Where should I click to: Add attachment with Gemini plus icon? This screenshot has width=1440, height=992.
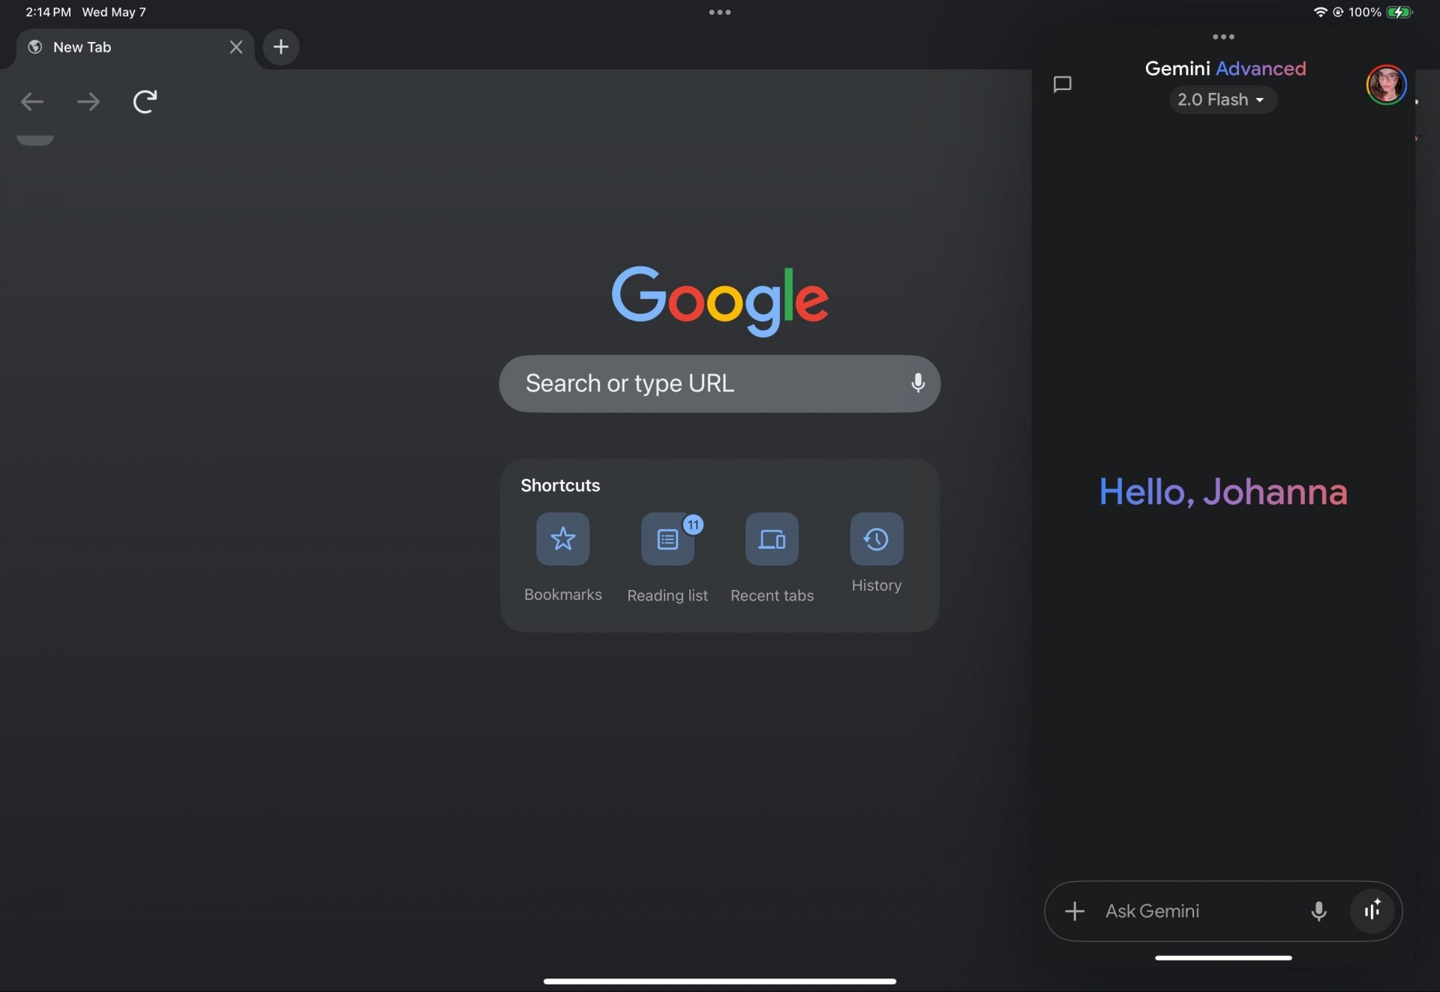coord(1074,911)
